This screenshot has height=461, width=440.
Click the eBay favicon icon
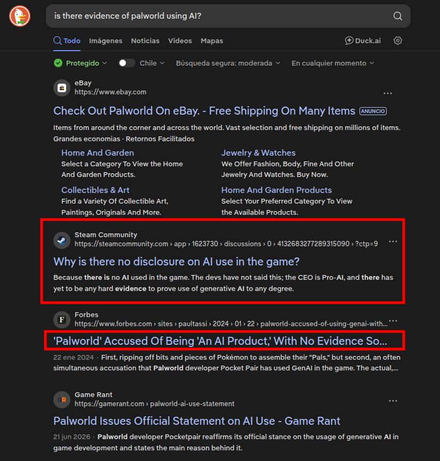click(62, 87)
